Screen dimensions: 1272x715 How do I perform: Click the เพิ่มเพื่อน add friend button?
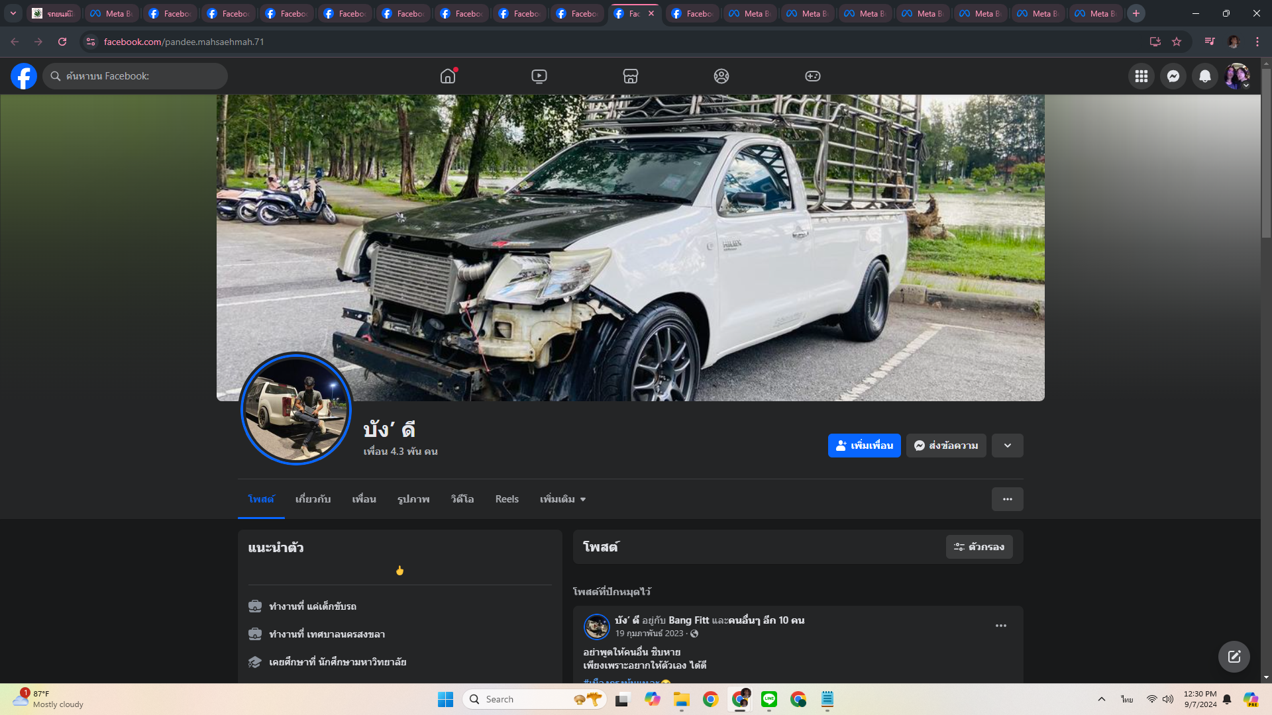[x=864, y=446]
